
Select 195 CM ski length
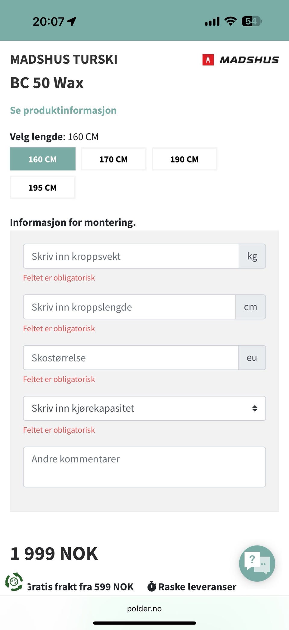42,188
